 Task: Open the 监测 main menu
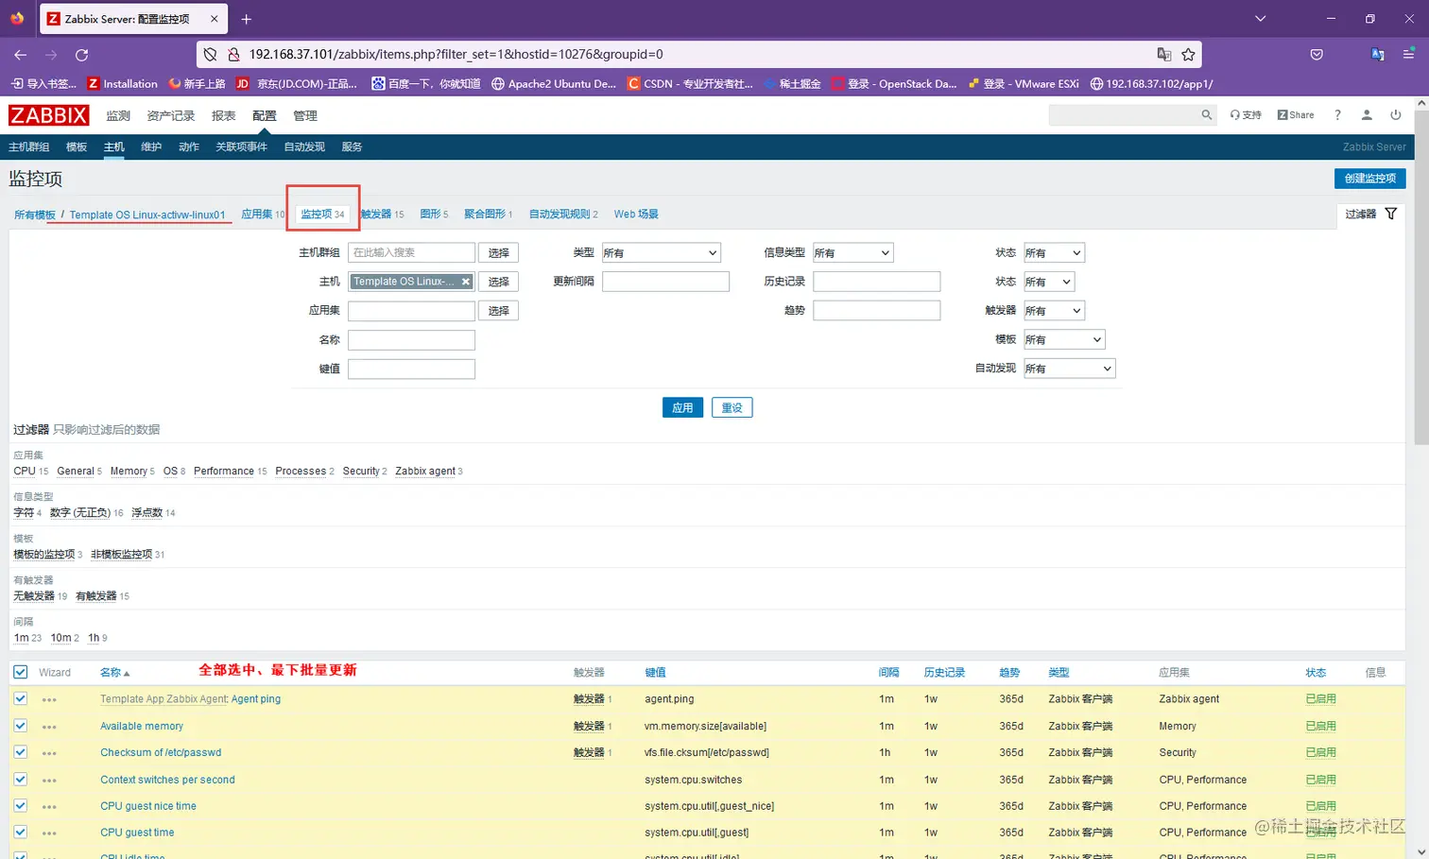118,115
